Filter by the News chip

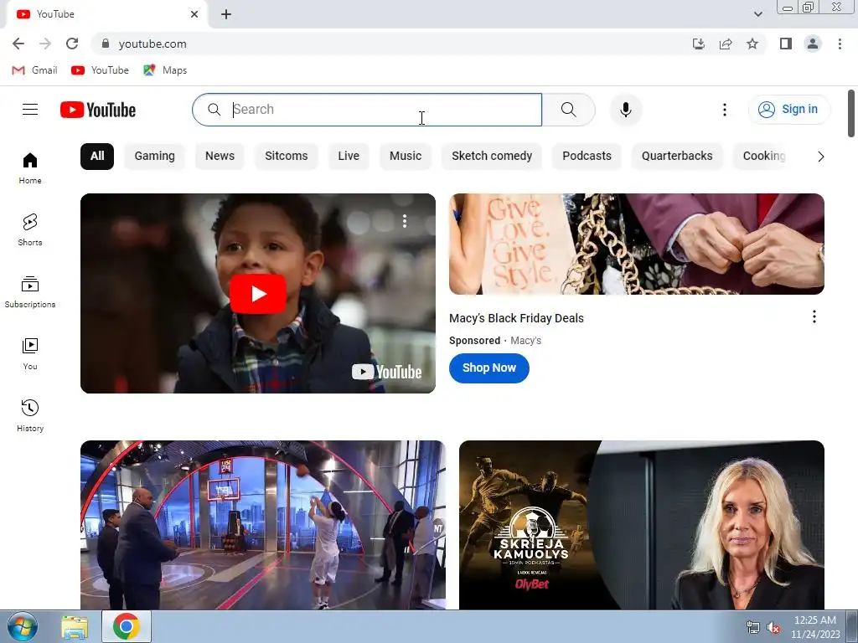tap(220, 157)
